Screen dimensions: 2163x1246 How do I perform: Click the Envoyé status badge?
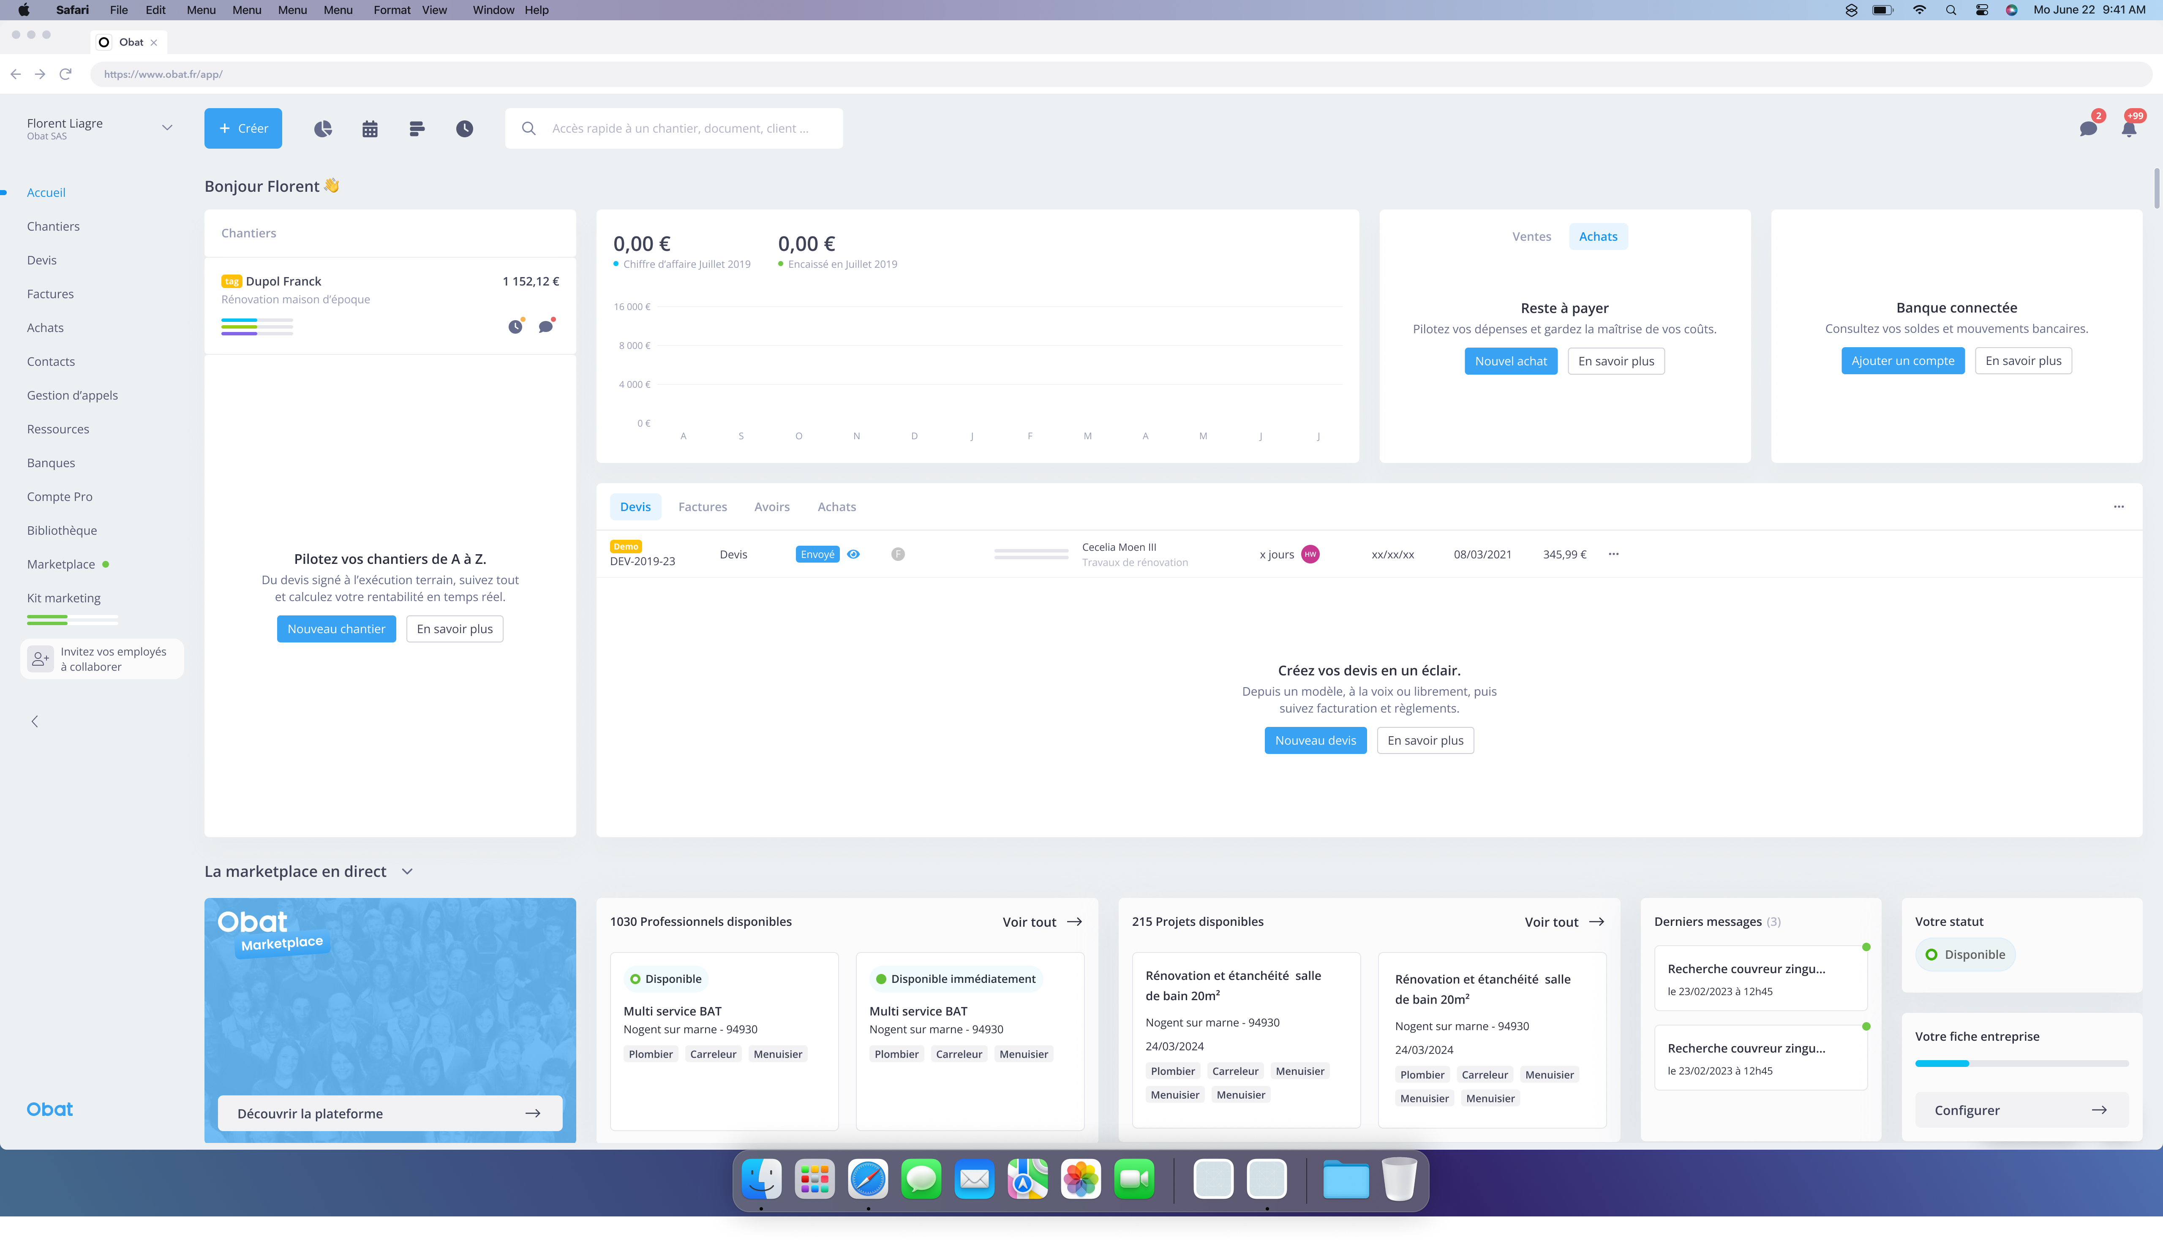pyautogui.click(x=817, y=555)
